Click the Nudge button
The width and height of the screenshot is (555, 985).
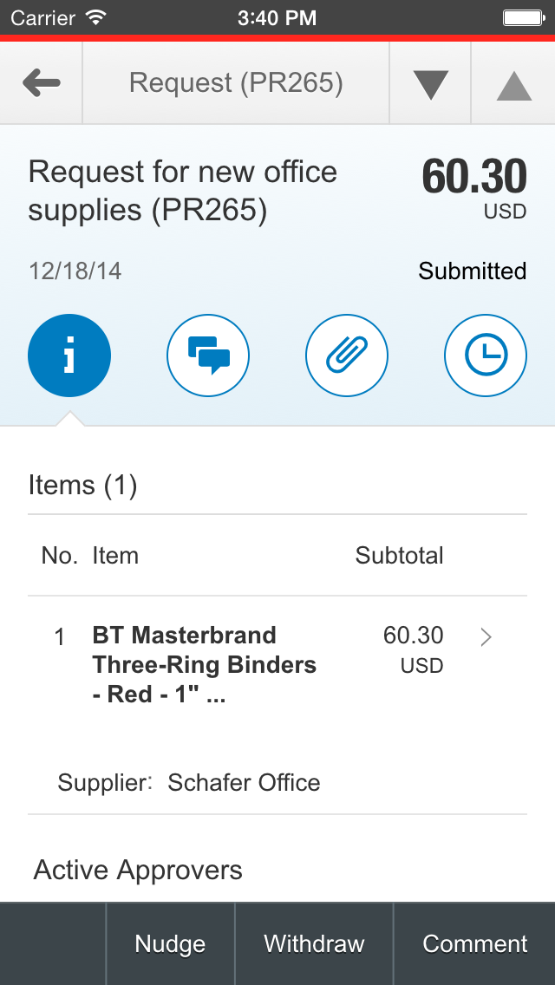click(x=170, y=943)
